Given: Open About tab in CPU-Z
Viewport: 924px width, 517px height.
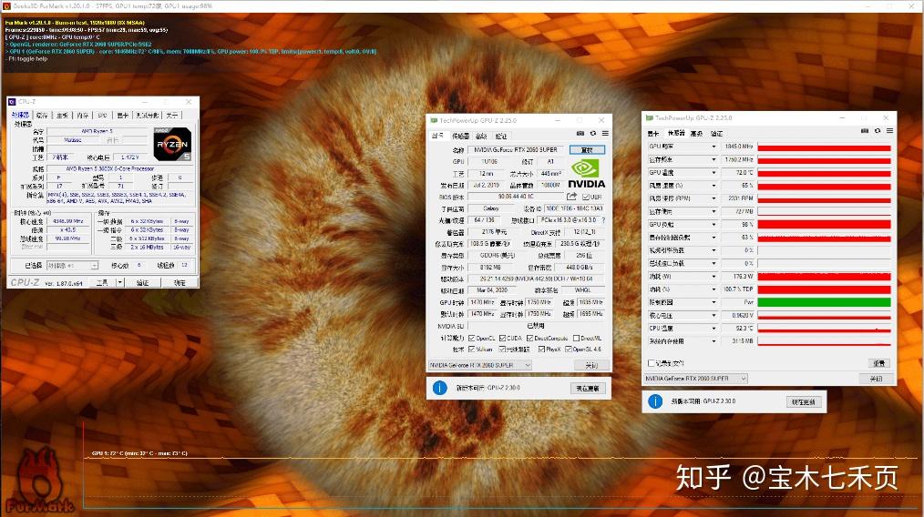Looking at the screenshot, I should click(x=171, y=116).
